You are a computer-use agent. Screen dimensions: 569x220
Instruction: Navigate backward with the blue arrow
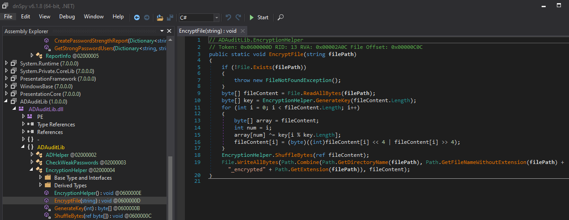click(x=137, y=17)
